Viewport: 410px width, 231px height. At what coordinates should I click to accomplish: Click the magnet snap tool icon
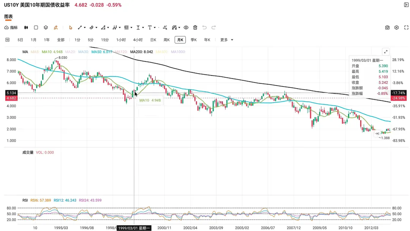(174, 27)
